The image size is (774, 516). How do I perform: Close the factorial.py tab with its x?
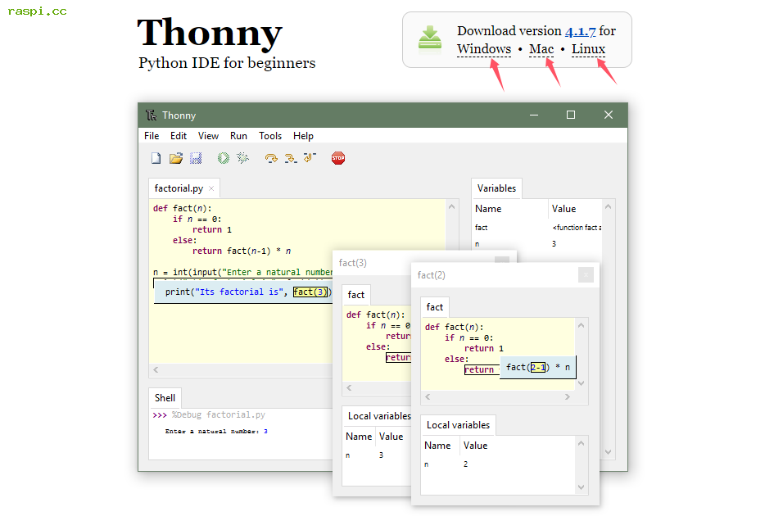click(211, 188)
